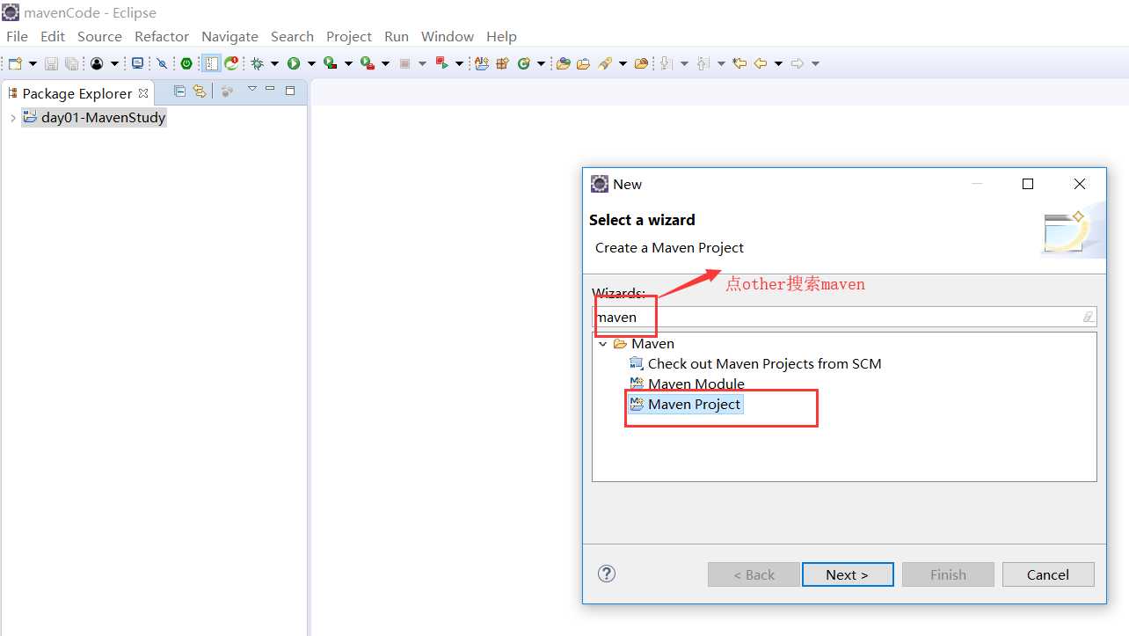Expand the day01-MavenStudy project node
Screen dimensions: 1129x636
12,117
